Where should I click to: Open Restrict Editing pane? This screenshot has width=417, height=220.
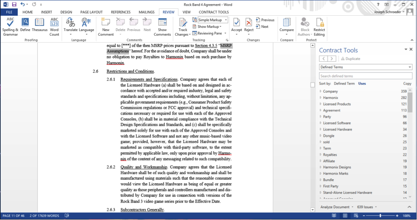coord(319,27)
